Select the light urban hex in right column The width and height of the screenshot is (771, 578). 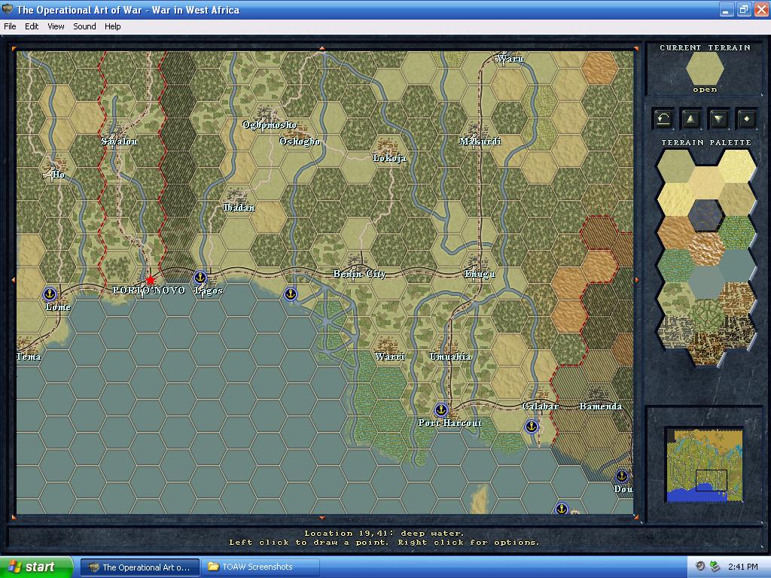736,299
